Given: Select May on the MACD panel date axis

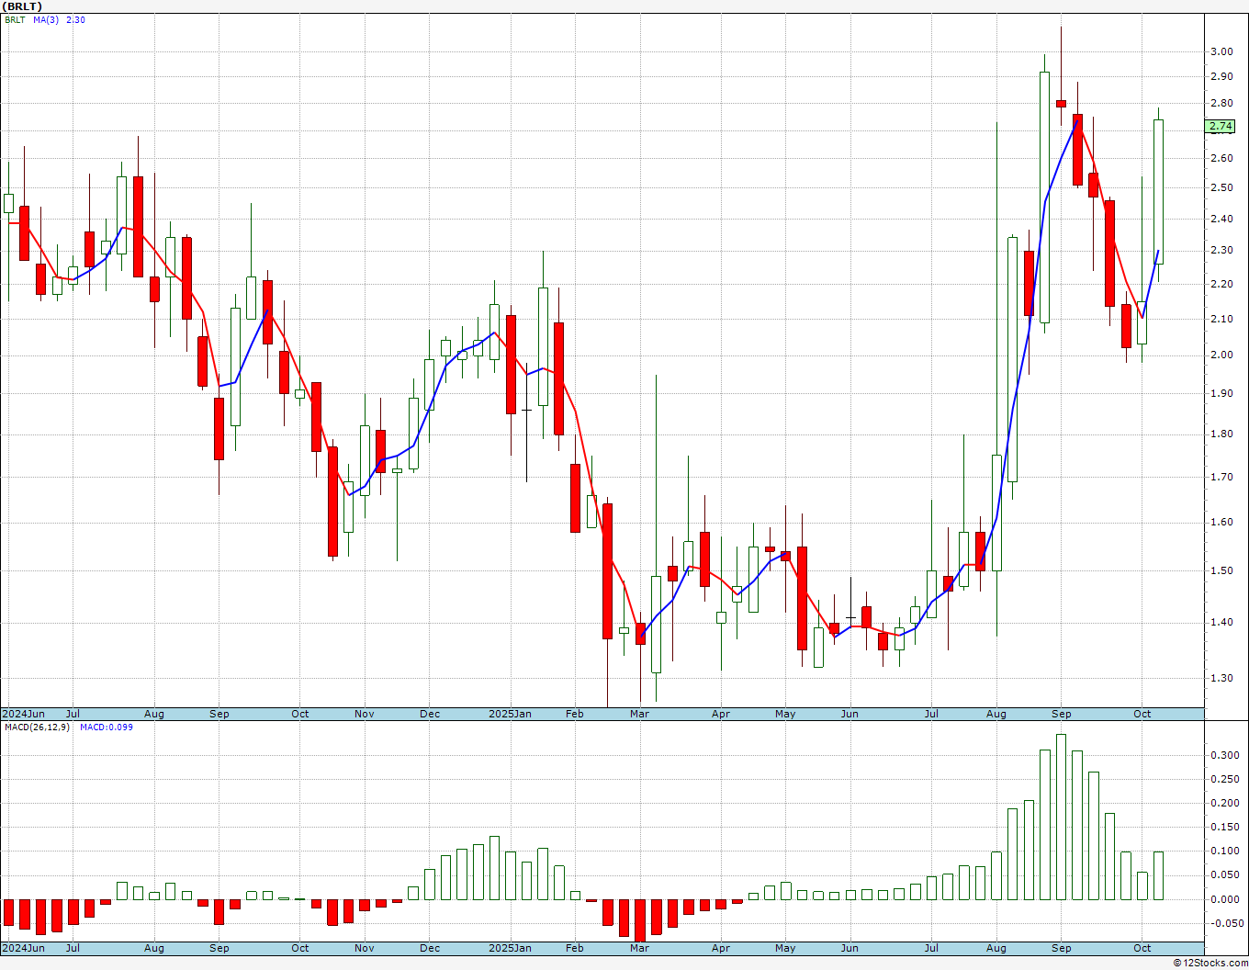Looking at the screenshot, I should (785, 948).
